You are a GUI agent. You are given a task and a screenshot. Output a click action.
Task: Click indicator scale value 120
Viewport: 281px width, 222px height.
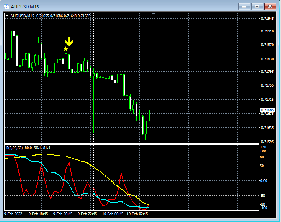tap(263, 147)
